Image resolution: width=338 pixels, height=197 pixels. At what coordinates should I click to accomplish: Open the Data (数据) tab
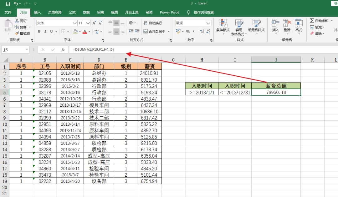(x=86, y=12)
